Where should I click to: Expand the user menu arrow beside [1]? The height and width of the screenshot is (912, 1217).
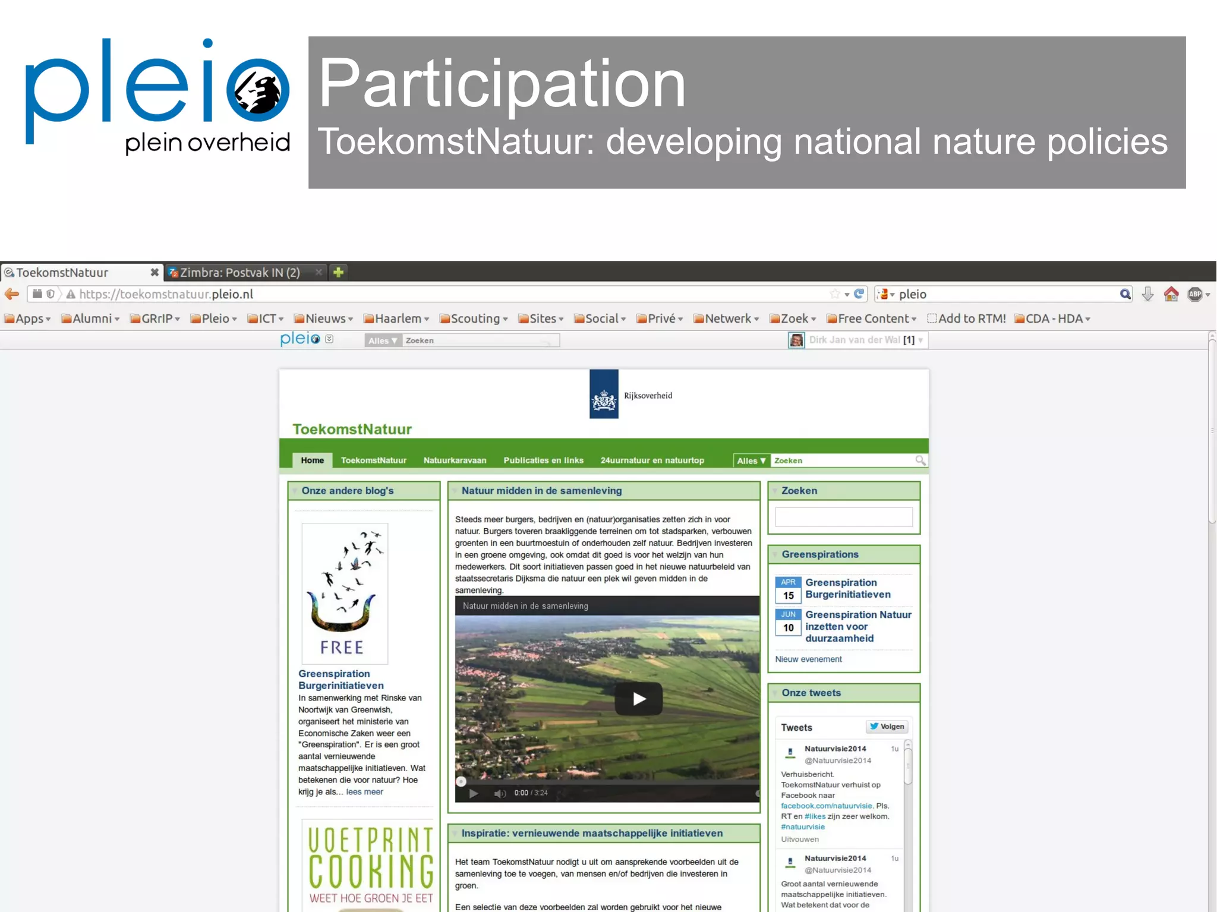tap(920, 340)
